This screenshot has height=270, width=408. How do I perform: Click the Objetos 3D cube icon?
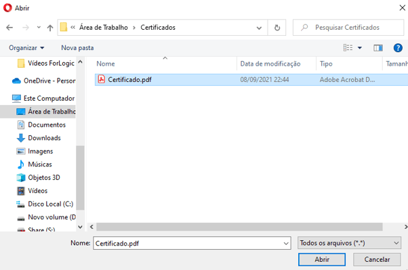coord(21,177)
